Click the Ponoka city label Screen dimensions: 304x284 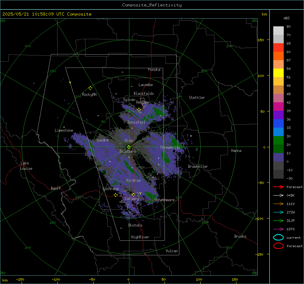pyautogui.click(x=154, y=70)
